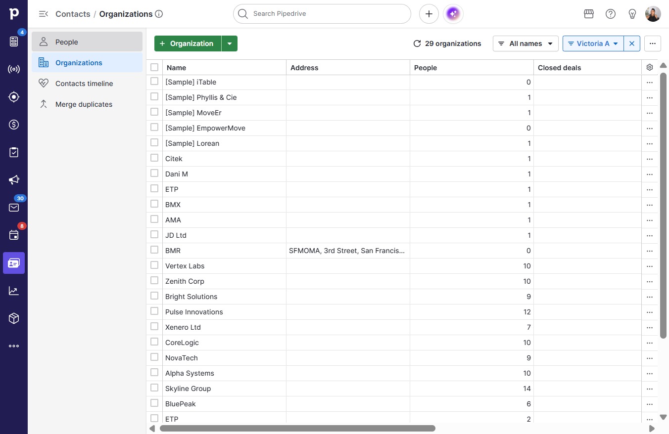Check the Vertex Labs row checkbox
669x434 pixels.
(154, 265)
